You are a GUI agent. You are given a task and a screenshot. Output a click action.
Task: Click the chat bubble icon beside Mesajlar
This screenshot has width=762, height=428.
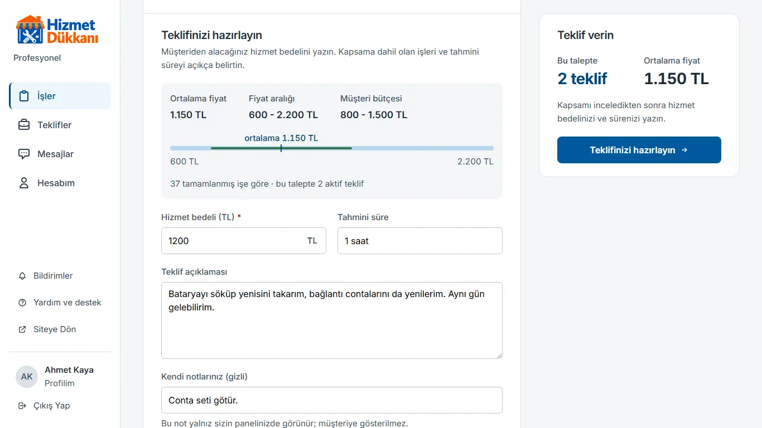click(x=24, y=154)
